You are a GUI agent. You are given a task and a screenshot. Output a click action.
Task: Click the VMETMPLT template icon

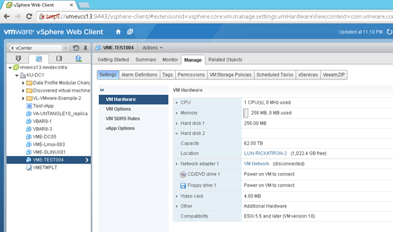(29, 167)
